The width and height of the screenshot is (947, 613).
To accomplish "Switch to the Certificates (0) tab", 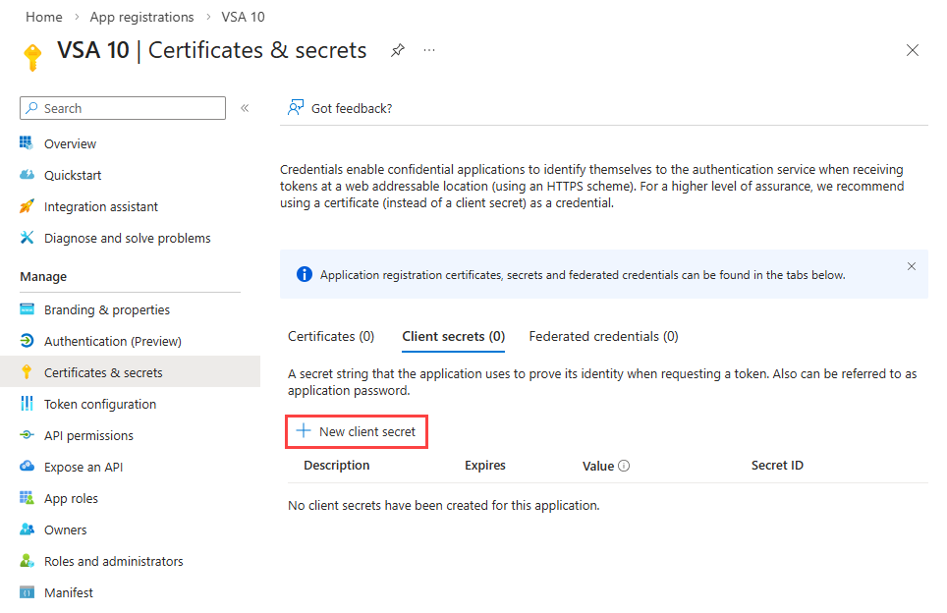I will [331, 336].
